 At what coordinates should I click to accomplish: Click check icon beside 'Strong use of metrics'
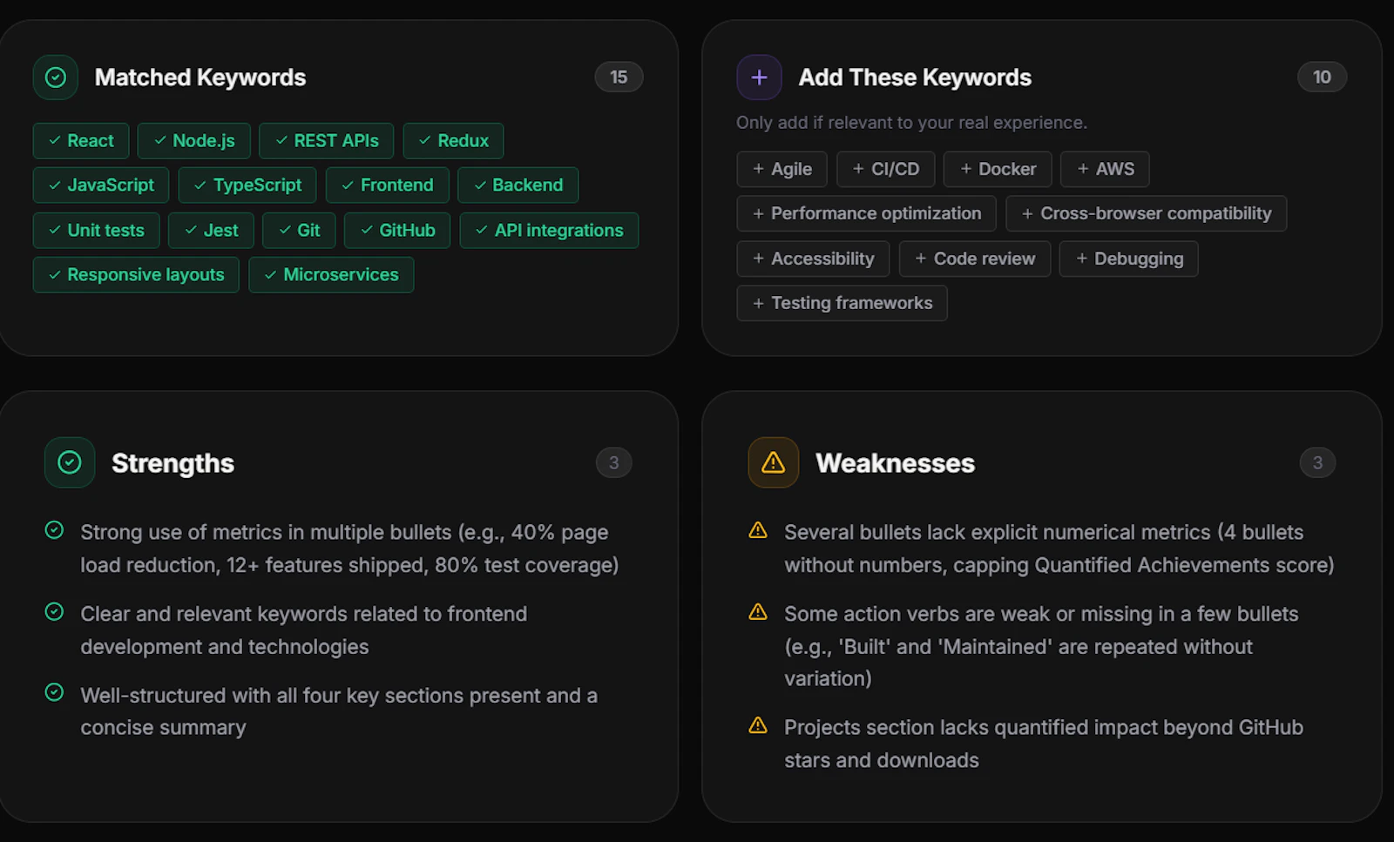54,530
